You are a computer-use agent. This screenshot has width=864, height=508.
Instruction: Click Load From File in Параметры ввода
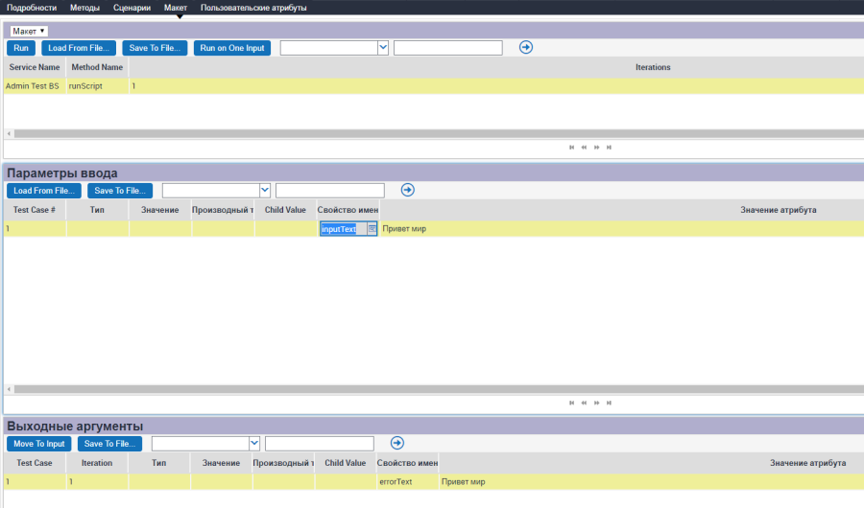[44, 191]
